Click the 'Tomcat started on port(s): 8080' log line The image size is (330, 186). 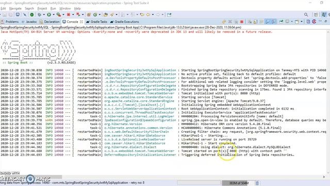click(x=143, y=151)
